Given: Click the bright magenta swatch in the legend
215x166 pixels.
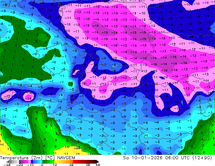Looking at the screenshot, I should [x=27, y=162].
